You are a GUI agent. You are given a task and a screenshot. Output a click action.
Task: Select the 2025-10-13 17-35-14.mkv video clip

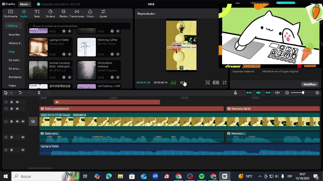pyautogui.click(x=180, y=121)
